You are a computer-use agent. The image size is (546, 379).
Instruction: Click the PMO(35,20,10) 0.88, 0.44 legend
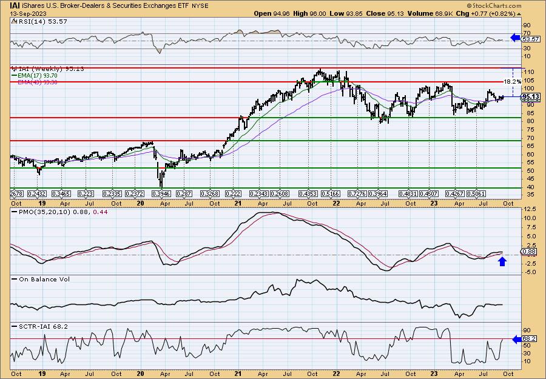tap(59, 212)
